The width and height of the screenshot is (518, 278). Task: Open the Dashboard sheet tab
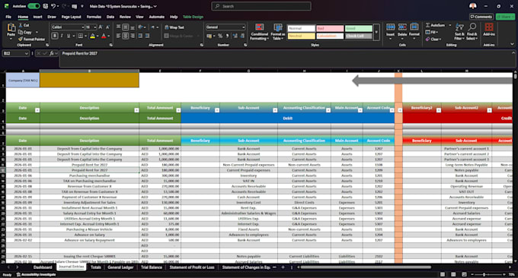tap(43, 267)
